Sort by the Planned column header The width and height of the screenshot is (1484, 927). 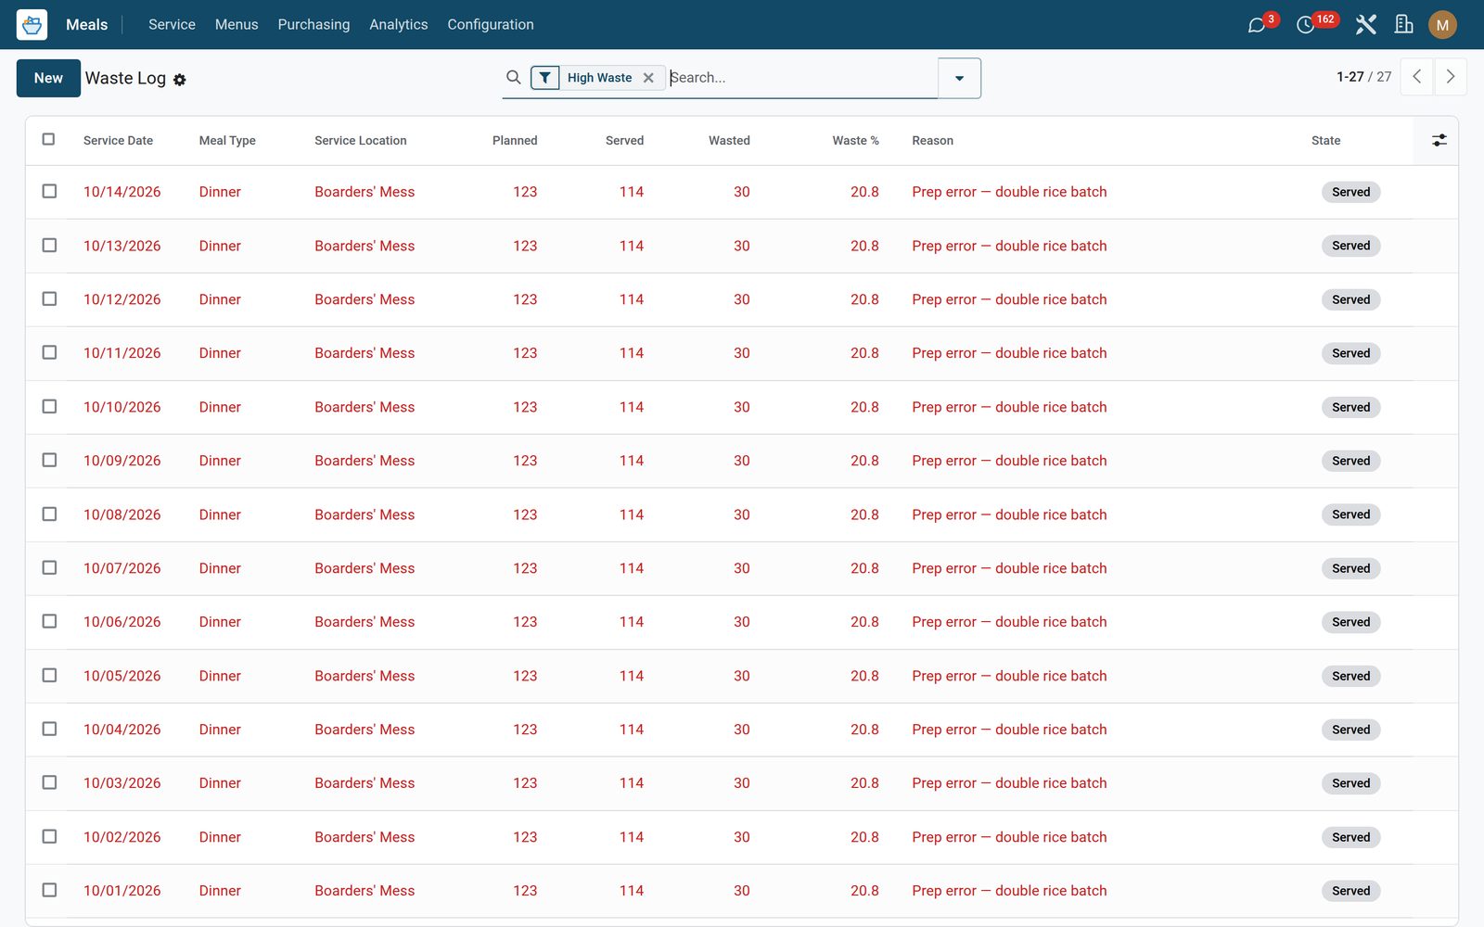click(x=515, y=140)
